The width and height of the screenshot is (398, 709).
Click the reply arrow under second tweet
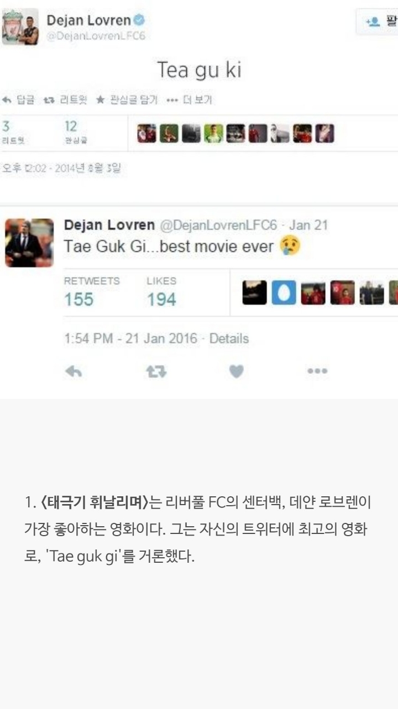pyautogui.click(x=73, y=372)
